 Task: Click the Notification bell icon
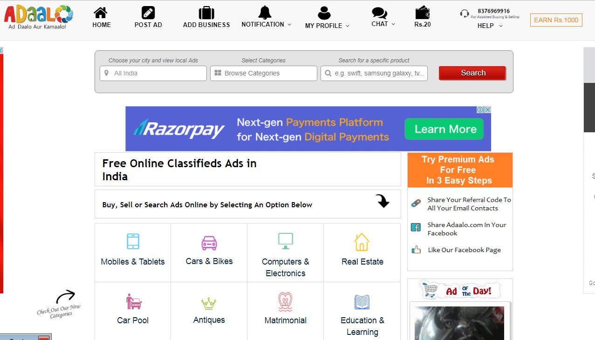265,12
